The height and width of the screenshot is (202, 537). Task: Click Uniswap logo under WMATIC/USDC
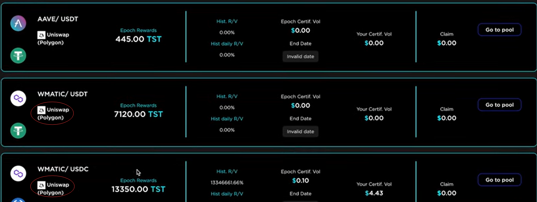tap(41, 185)
